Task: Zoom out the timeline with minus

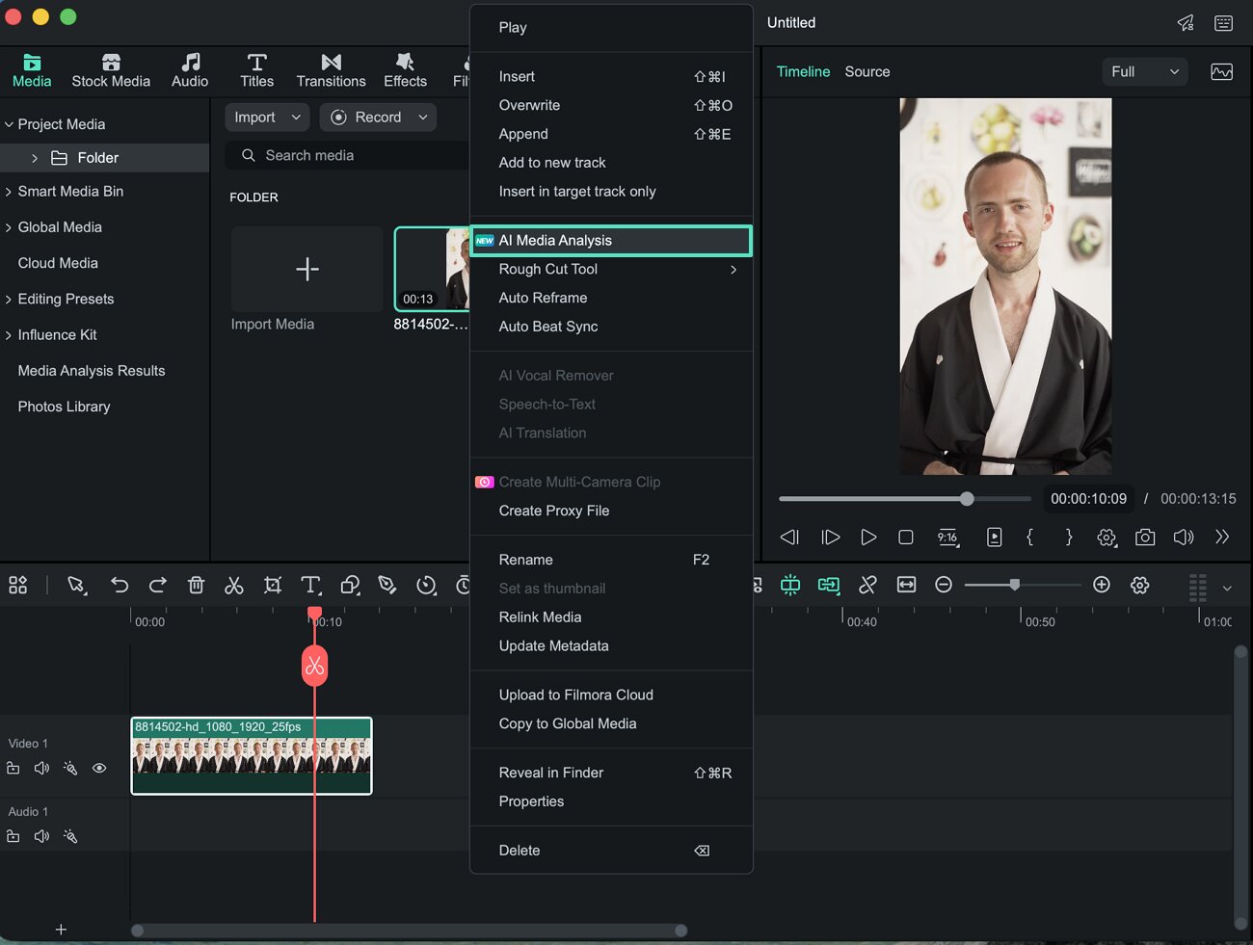Action: [945, 585]
